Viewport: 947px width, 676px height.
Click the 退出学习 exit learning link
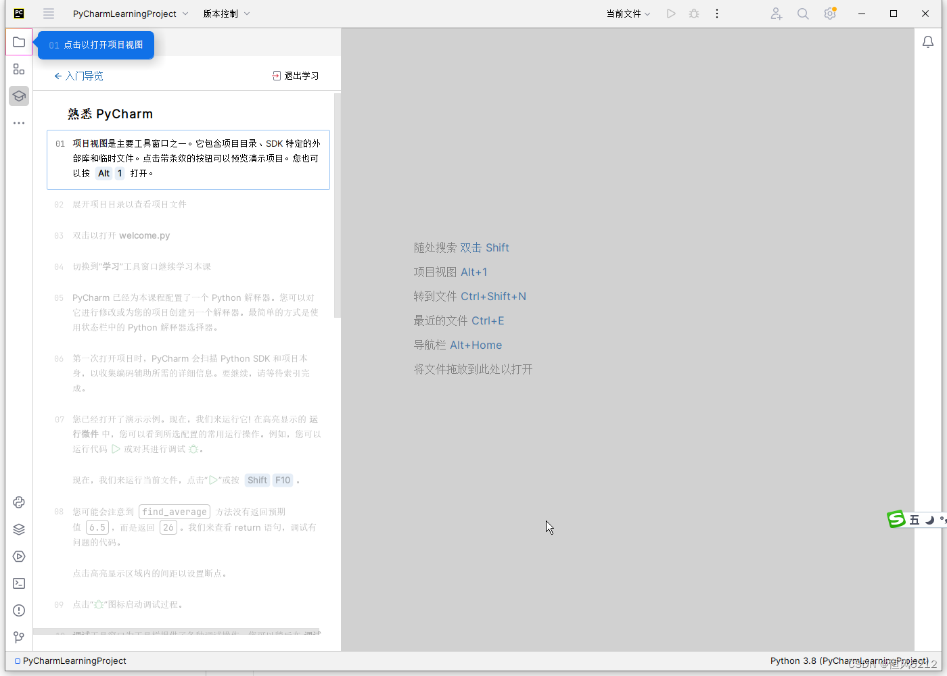pos(296,76)
